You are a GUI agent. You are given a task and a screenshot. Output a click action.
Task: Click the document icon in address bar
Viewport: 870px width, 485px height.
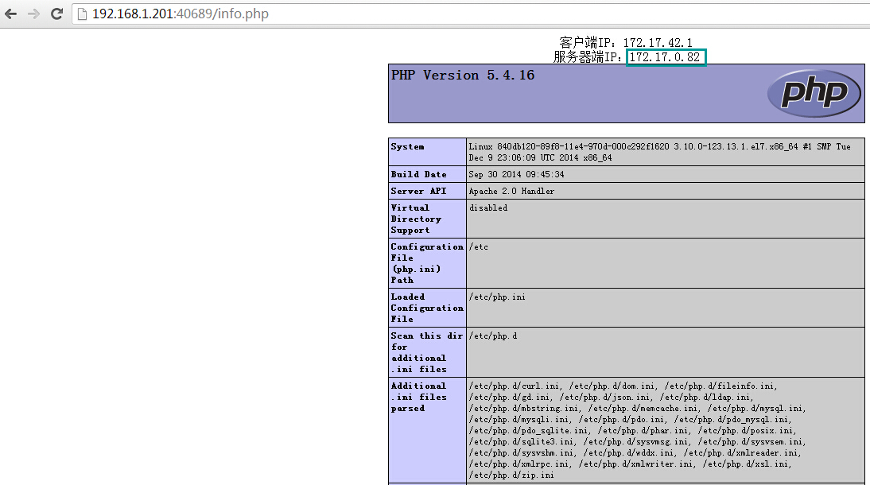coord(82,14)
